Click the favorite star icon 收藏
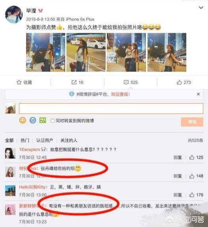Image resolution: width=208 pixels, height=227 pixels. pos(19,82)
